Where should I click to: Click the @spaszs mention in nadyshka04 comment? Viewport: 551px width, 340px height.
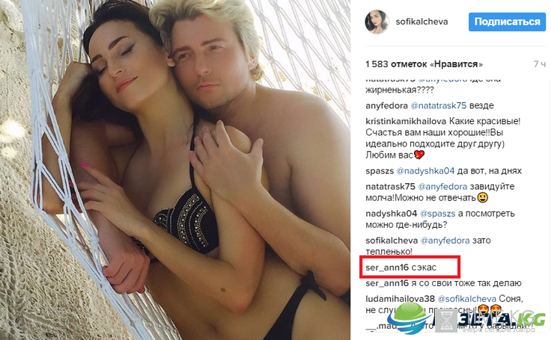(437, 214)
